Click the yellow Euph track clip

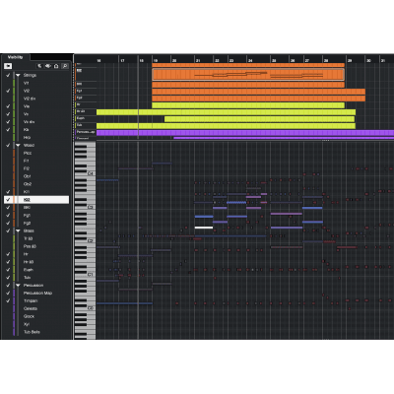[259, 119]
